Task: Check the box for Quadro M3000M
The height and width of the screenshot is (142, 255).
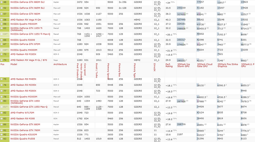Action: [x=2, y=97]
